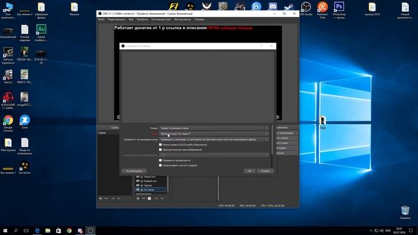Open the Справка menu in OBS
418x235 pixels.
point(199,20)
